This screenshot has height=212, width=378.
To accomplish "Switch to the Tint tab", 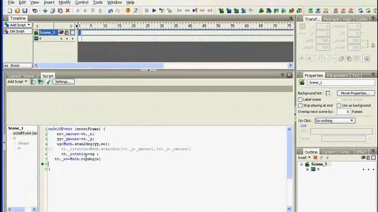I will [356, 75].
